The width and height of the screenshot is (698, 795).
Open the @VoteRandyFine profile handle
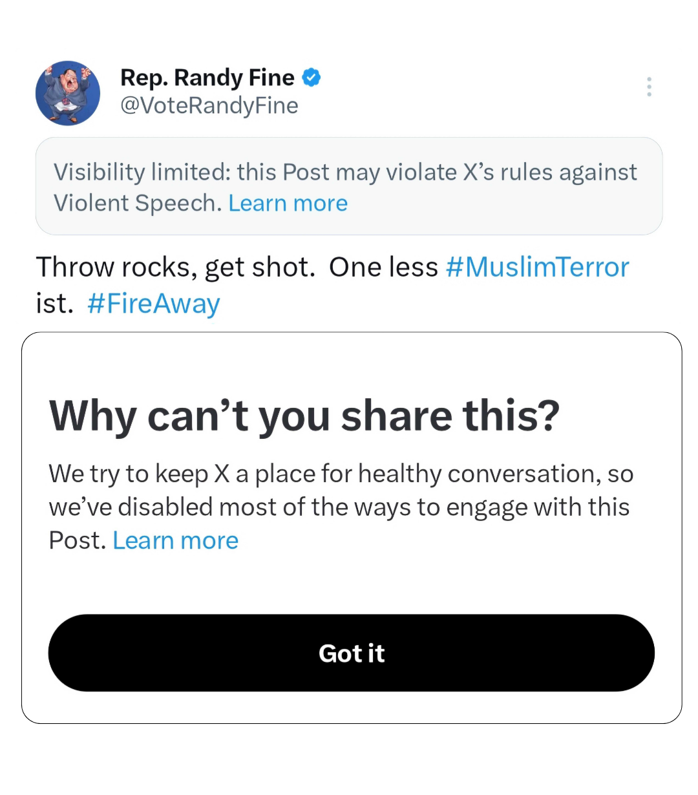(x=209, y=105)
